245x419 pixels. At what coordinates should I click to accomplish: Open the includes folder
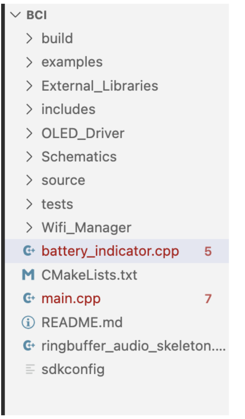(x=68, y=109)
